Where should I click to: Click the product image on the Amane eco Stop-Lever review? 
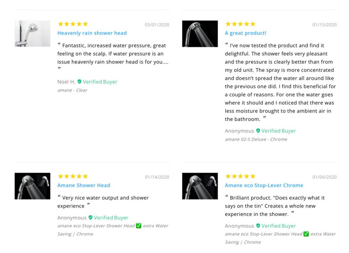point(200,186)
